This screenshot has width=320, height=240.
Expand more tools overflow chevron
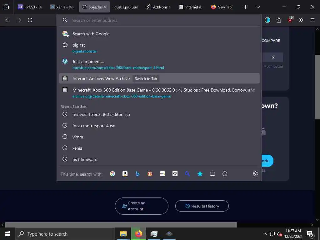point(301,20)
